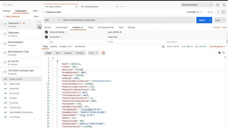Open the Tests request tab
The width and height of the screenshot is (228, 128).
121,27
